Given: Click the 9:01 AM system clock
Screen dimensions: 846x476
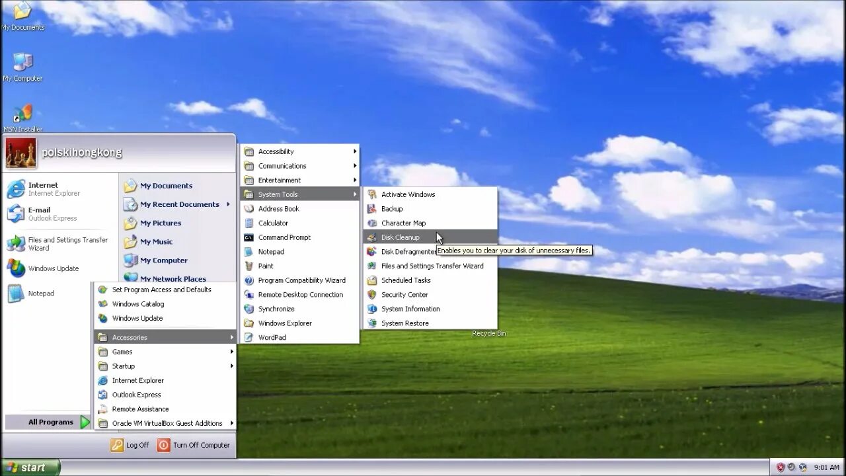Looking at the screenshot, I should (x=826, y=467).
